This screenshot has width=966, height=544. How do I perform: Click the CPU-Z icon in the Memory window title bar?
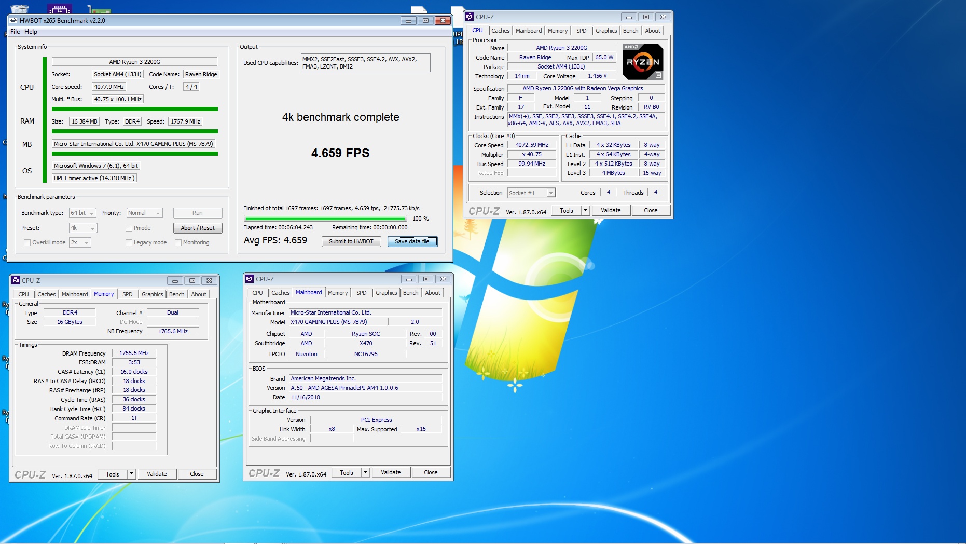click(16, 280)
